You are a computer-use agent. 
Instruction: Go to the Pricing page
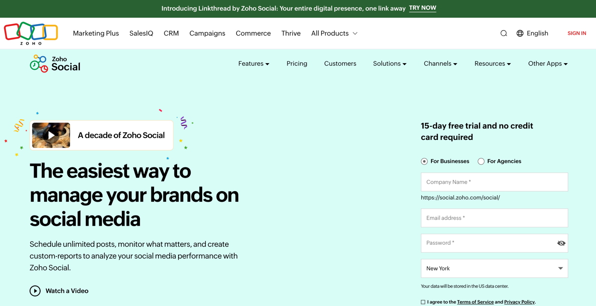296,64
